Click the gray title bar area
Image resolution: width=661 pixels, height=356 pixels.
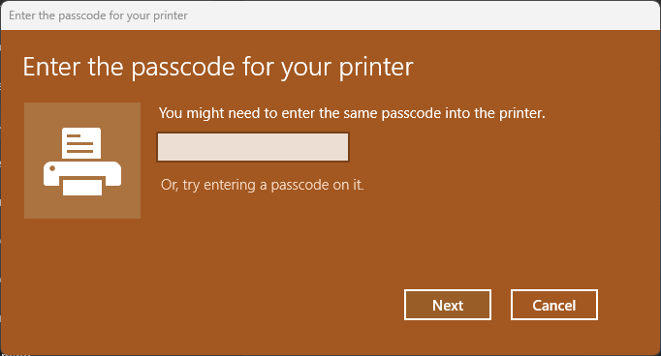pyautogui.click(x=422, y=15)
